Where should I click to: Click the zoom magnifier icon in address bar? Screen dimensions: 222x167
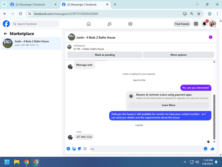(192, 14)
